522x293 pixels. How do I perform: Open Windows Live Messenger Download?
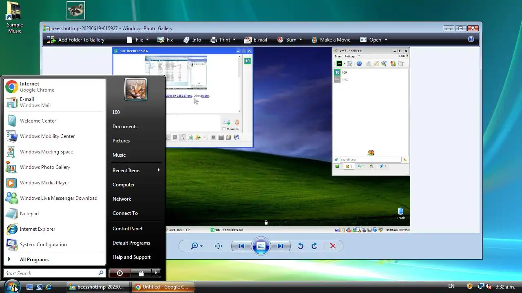[x=54, y=198]
